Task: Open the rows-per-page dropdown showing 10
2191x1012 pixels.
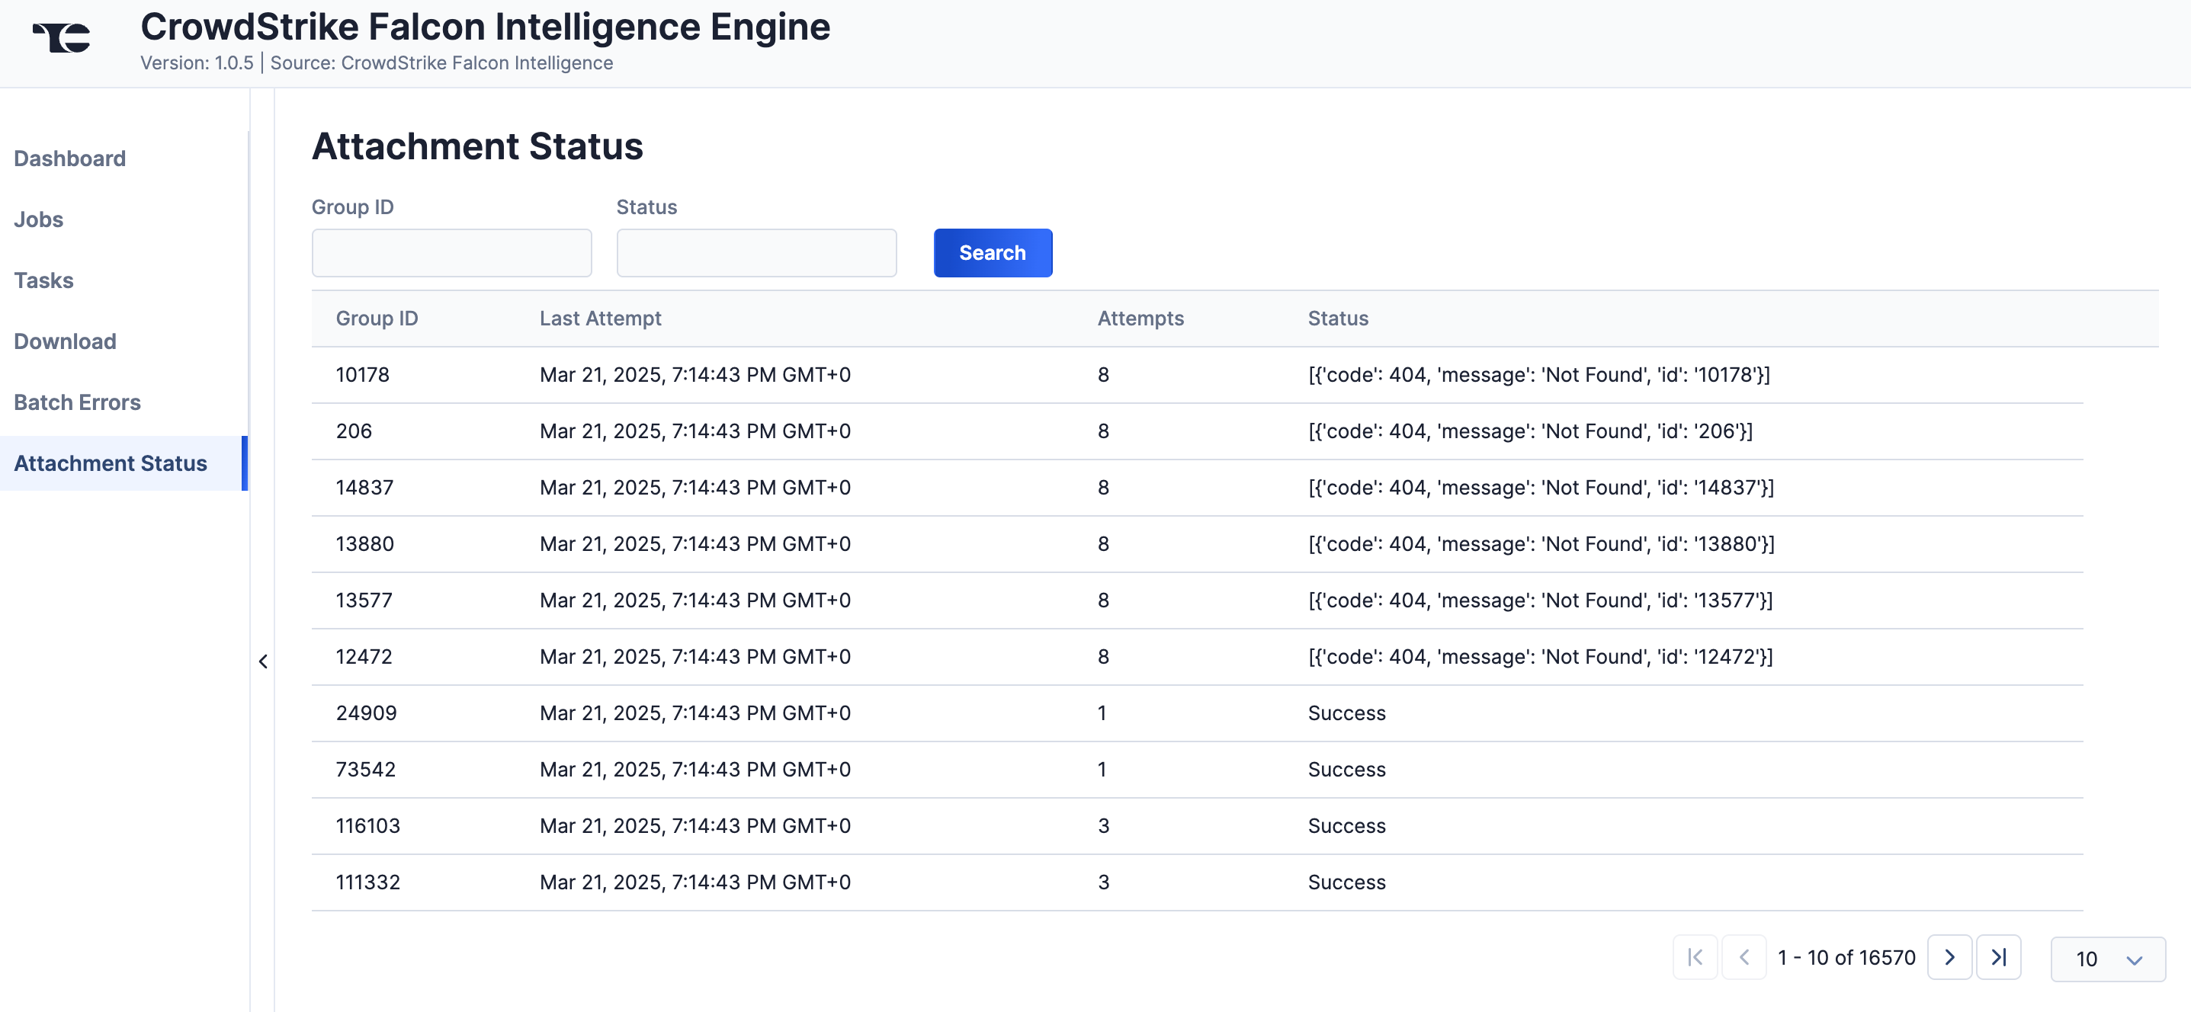Action: click(x=2108, y=959)
